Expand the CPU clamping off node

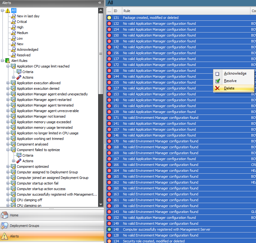[x=8, y=200]
